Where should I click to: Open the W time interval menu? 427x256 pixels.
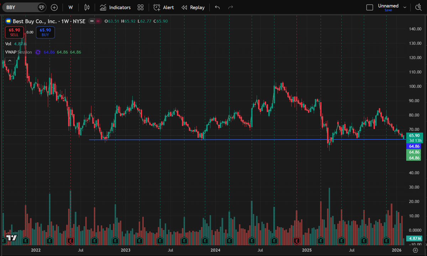tap(71, 7)
